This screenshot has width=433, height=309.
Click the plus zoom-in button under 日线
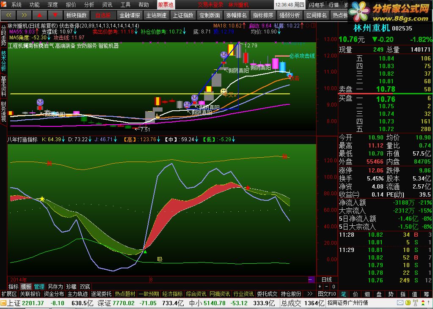pos(320,287)
